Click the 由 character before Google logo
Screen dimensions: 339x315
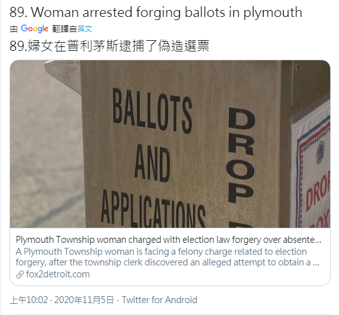pos(14,29)
